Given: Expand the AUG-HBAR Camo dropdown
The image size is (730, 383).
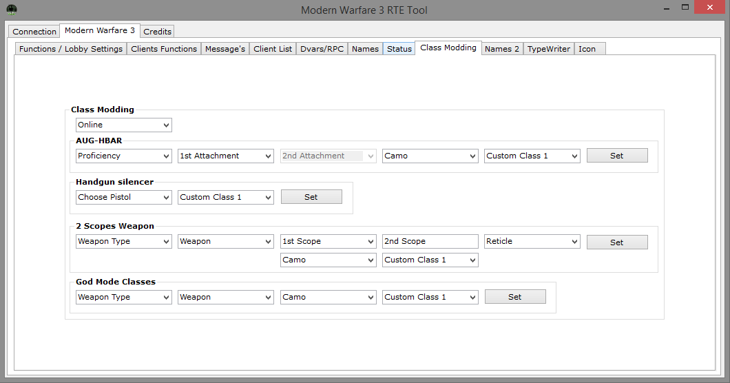Looking at the screenshot, I should [x=430, y=156].
